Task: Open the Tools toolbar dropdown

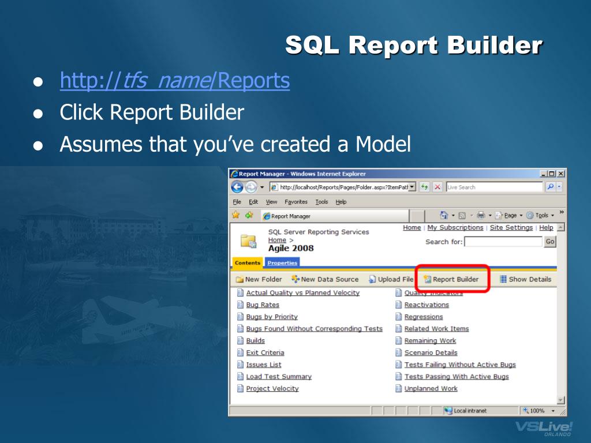Action: click(540, 216)
